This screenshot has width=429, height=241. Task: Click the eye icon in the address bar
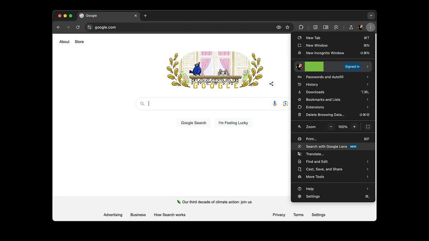[x=278, y=27]
